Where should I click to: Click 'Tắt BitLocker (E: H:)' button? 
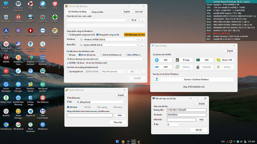pyautogui.click(x=135, y=35)
